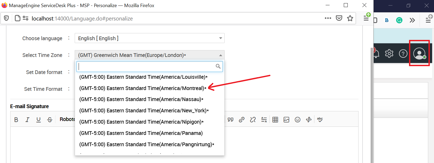Toggle bold formatting in signature editor
This screenshot has width=434, height=163.
(16, 120)
